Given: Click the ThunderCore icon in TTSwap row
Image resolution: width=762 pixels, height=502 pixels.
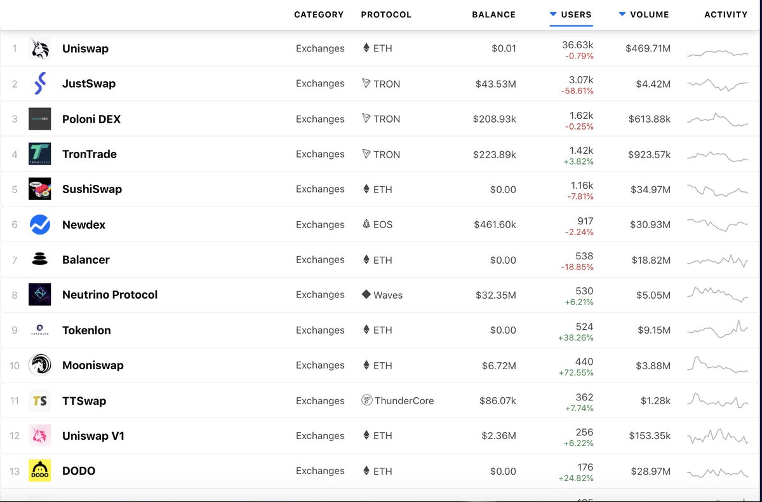Looking at the screenshot, I should click(366, 400).
